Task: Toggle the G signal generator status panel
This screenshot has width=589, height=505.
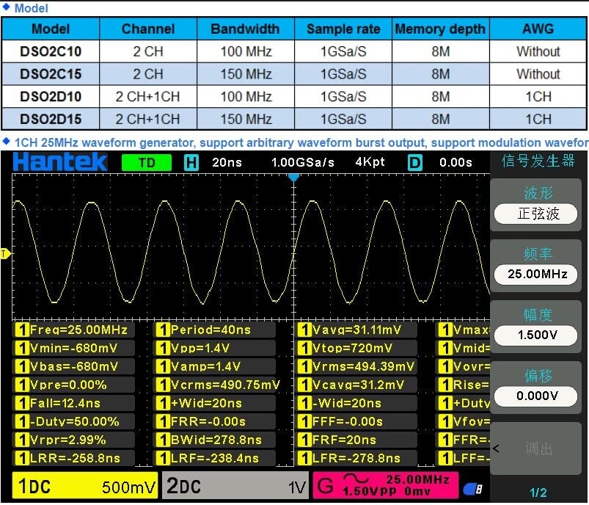Action: tap(386, 486)
